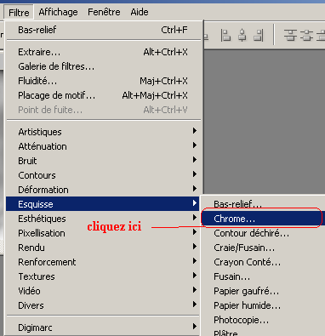
Task: Expand the Artistiques submenu arrow
Action: [195, 131]
